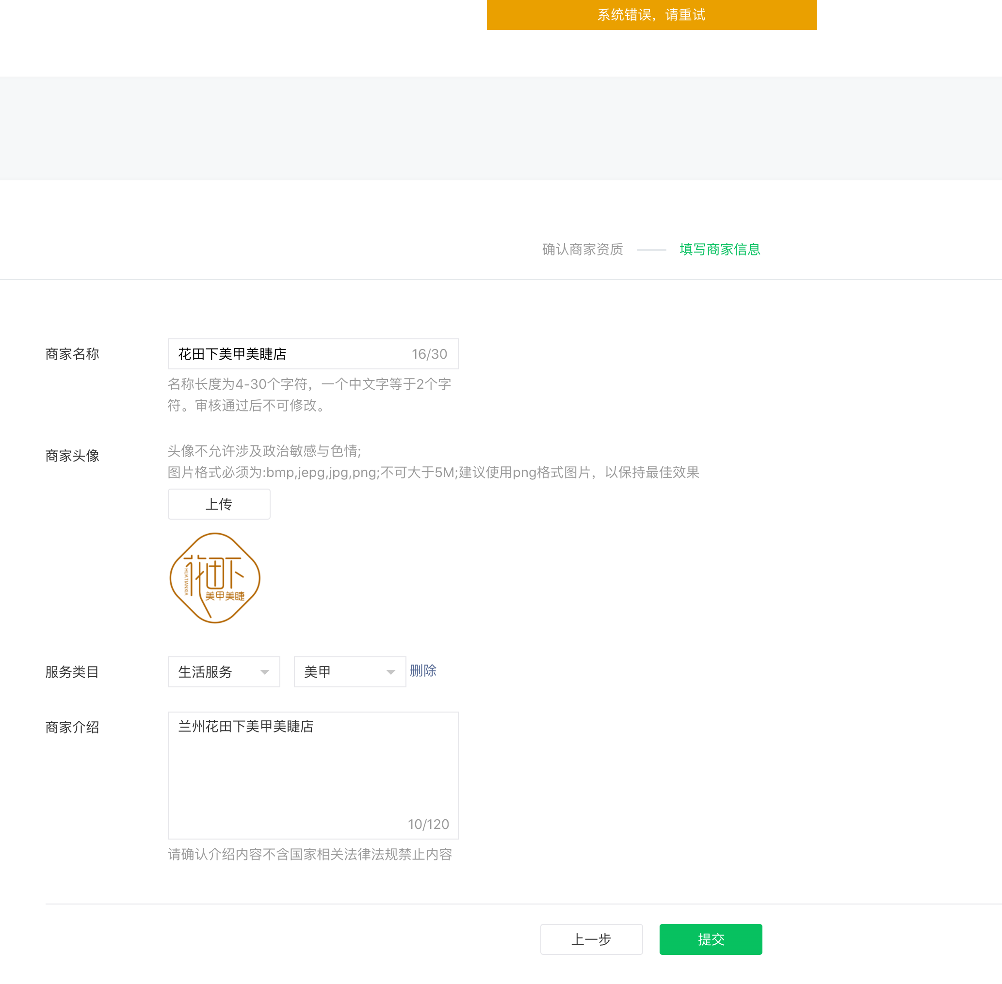
Task: Click the uploaded merchant avatar logo
Action: click(x=215, y=578)
